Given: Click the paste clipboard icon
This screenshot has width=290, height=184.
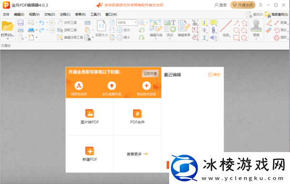Looking at the screenshot, I should [87, 30].
